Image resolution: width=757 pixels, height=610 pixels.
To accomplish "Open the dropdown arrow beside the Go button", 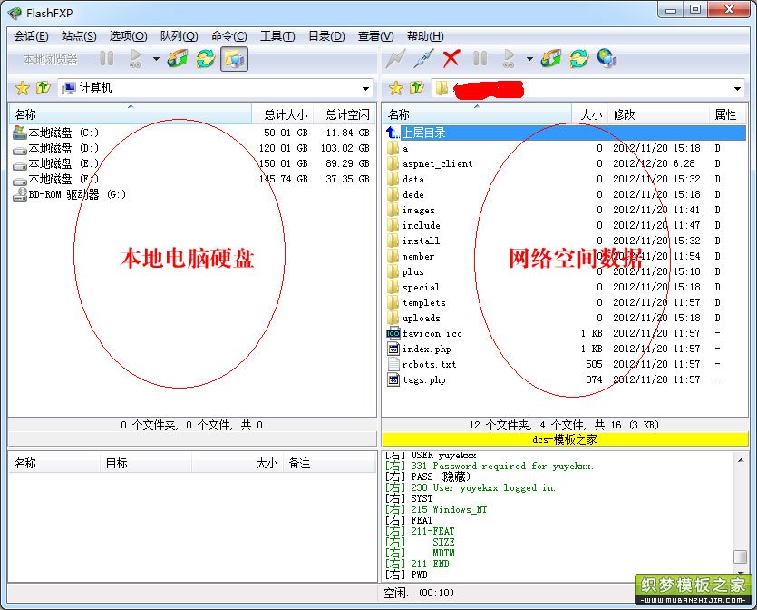I will pos(156,61).
